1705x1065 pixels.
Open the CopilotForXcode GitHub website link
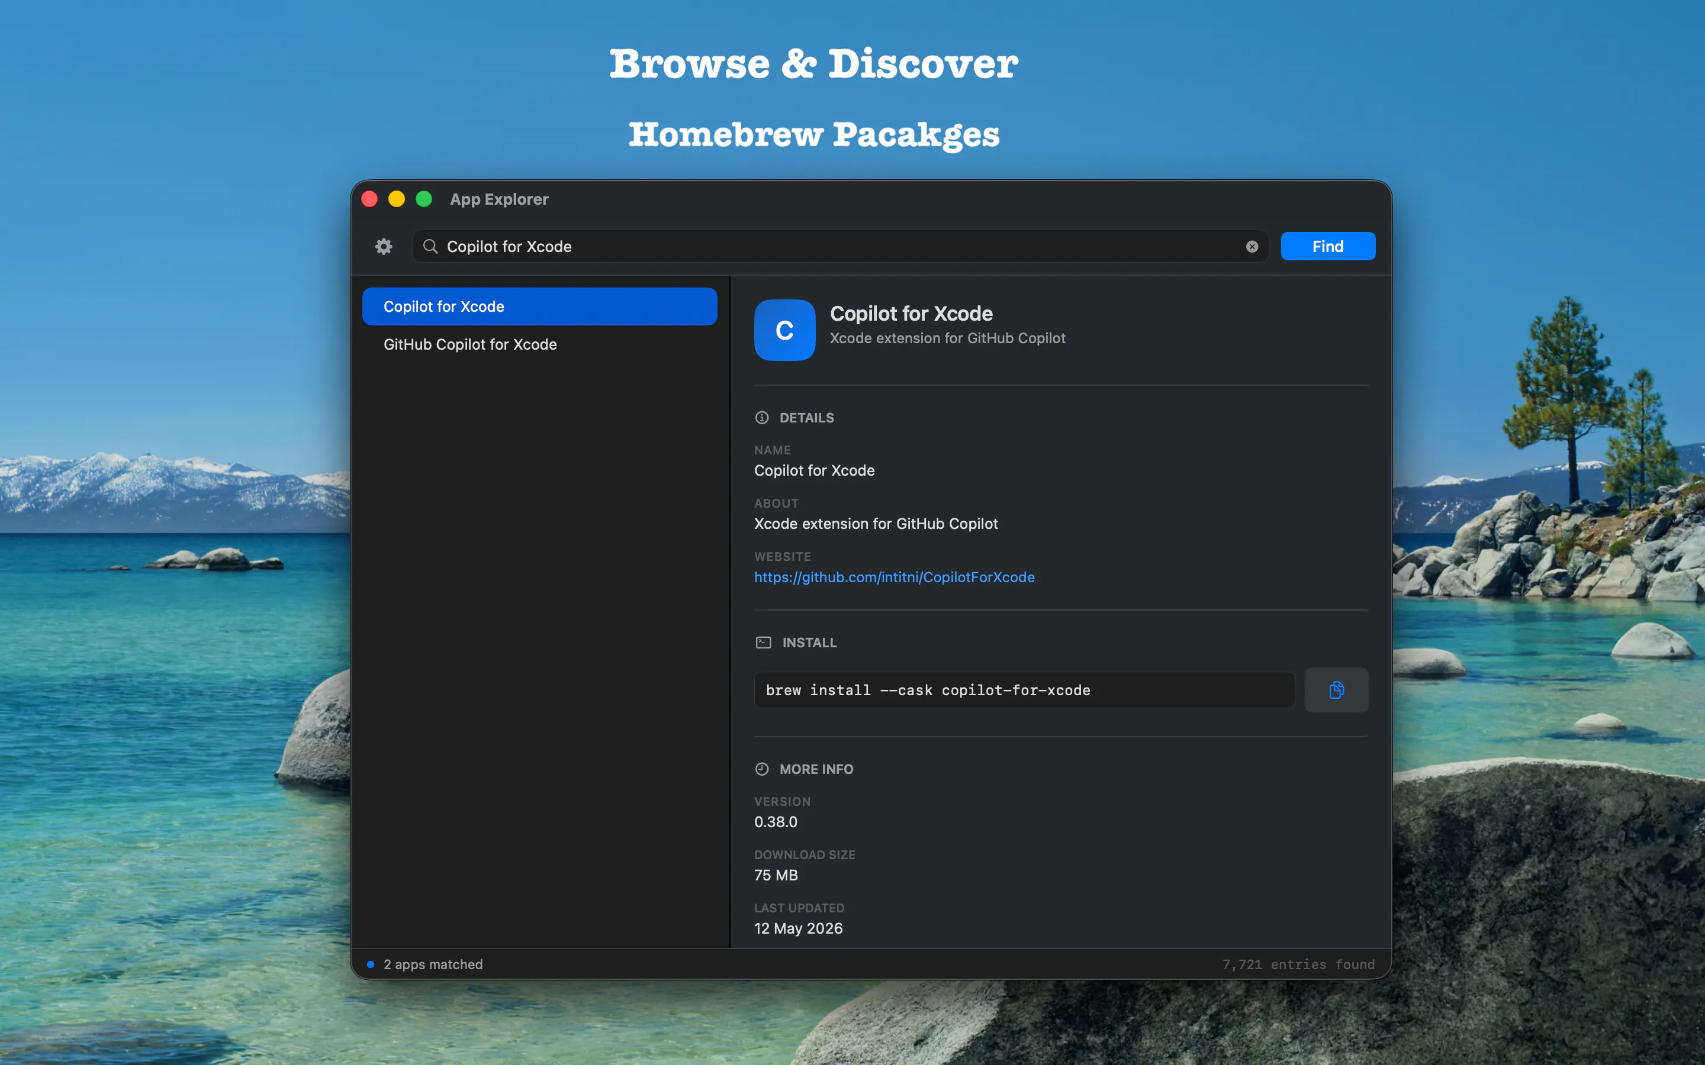click(x=894, y=577)
